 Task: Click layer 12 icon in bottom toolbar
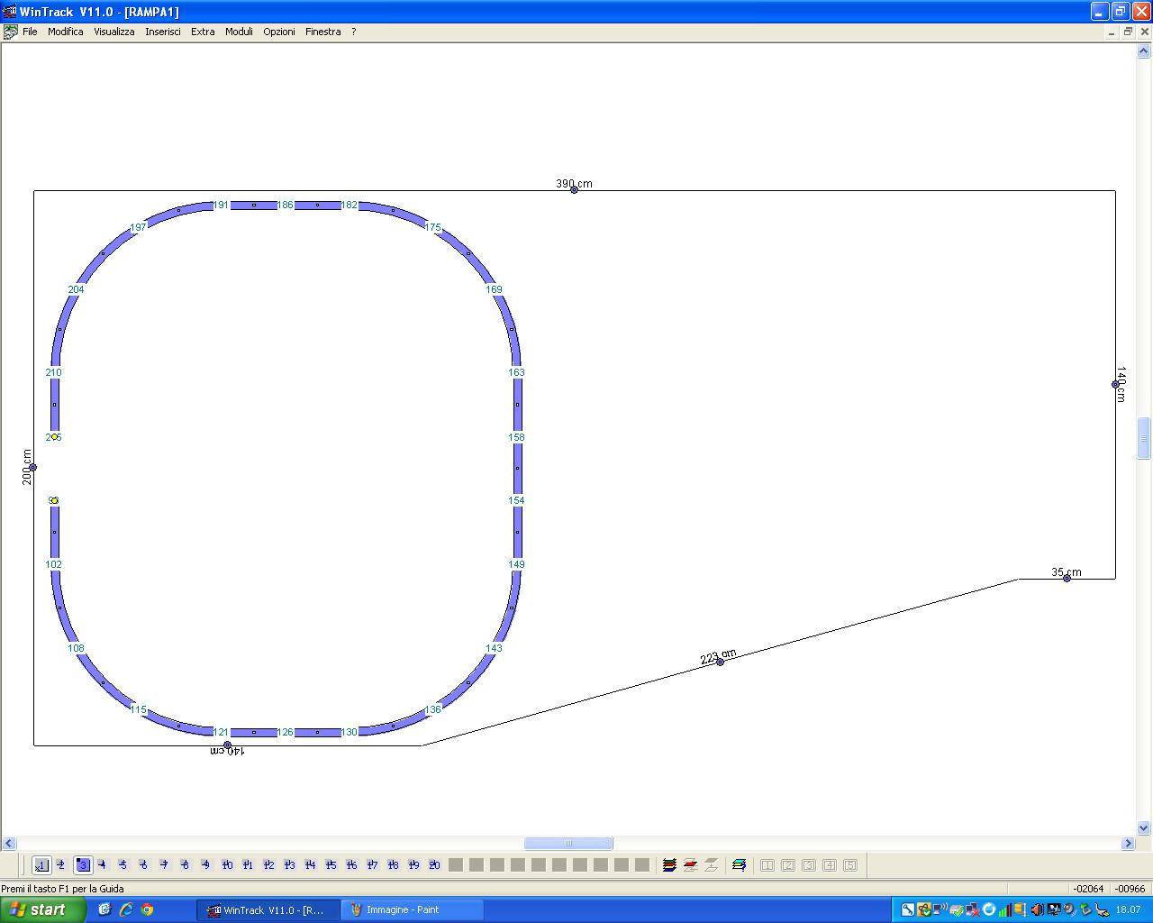268,865
